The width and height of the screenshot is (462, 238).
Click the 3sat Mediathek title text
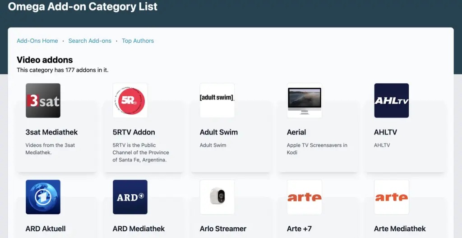point(51,132)
